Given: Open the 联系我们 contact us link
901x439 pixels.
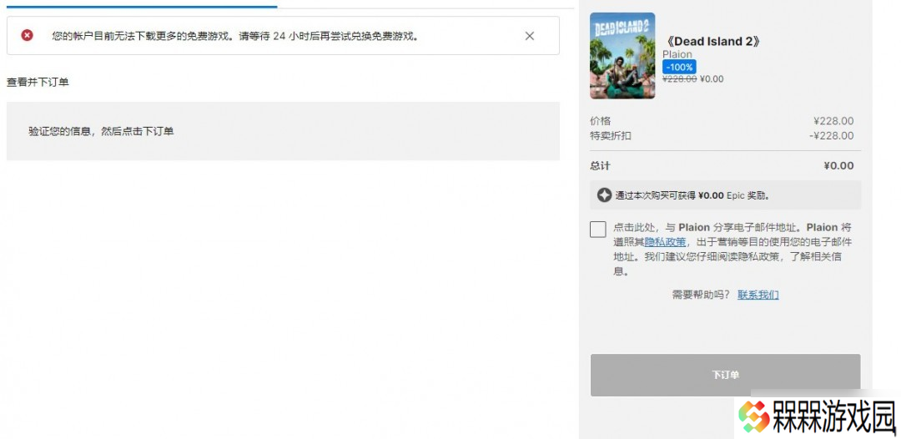Looking at the screenshot, I should 758,295.
